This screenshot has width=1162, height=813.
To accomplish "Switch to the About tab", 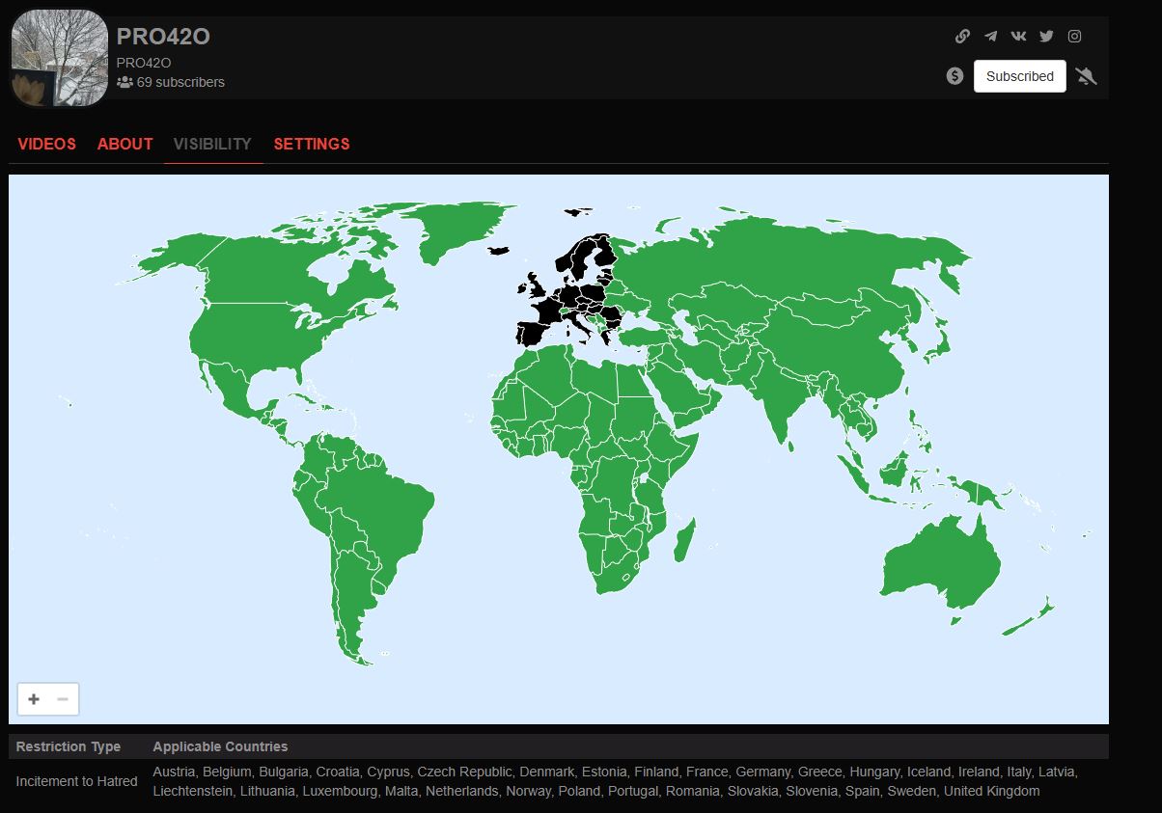I will (x=124, y=144).
